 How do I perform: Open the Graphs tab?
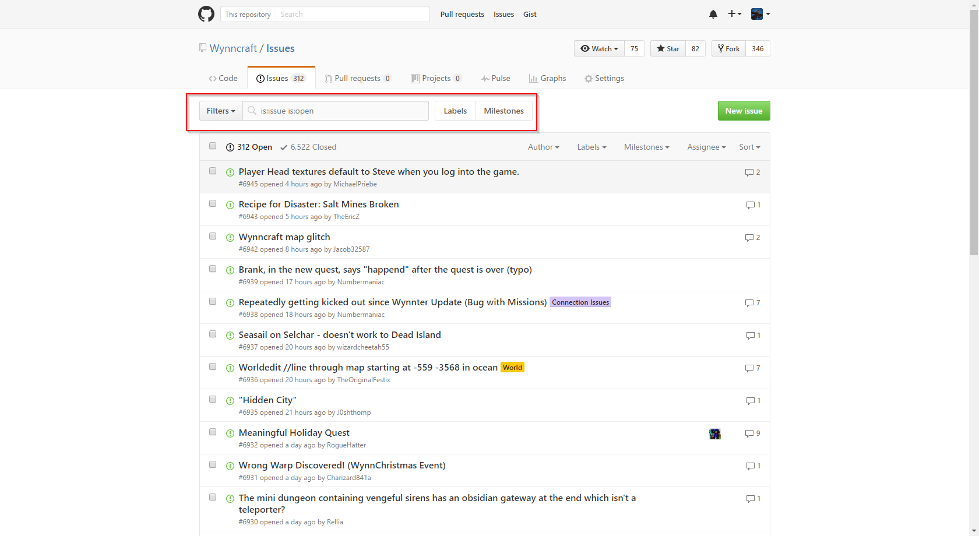548,78
